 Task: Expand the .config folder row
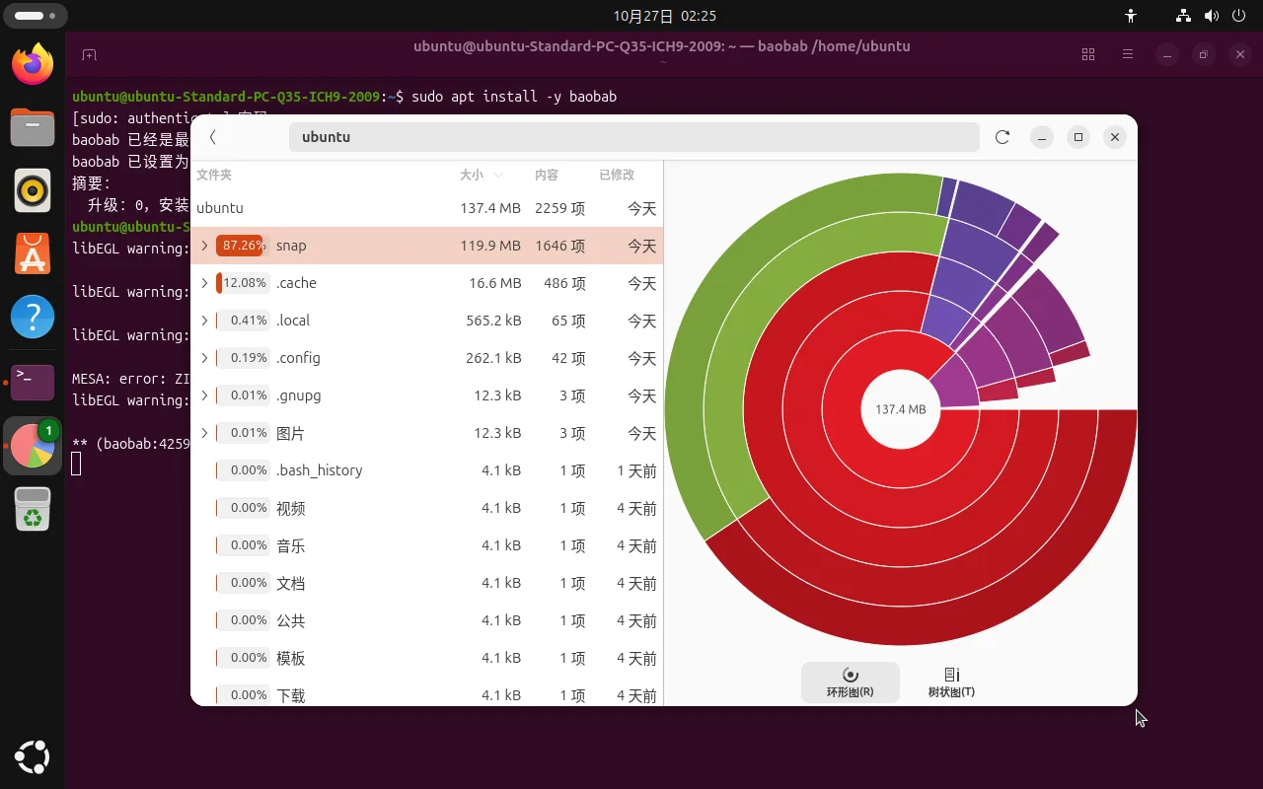pyautogui.click(x=204, y=358)
